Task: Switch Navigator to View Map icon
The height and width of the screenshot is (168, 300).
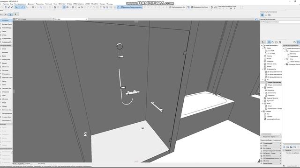Action: 273,42
